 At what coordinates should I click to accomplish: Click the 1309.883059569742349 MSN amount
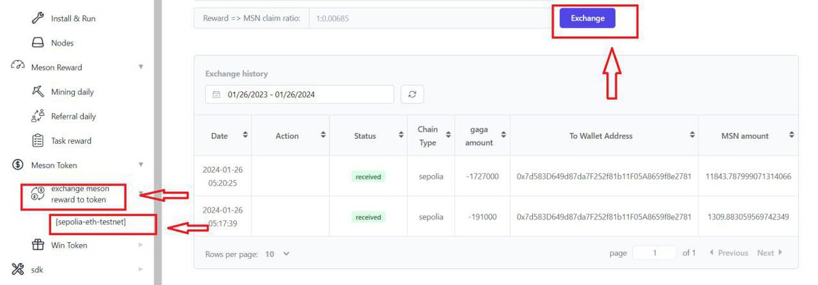[748, 217]
